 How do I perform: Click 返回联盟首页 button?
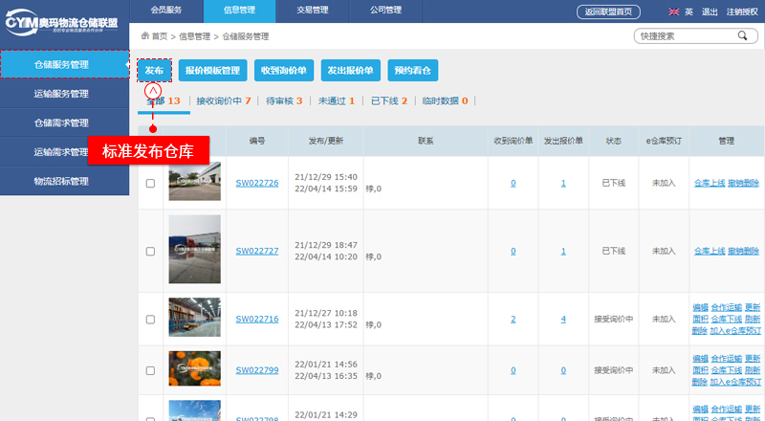(609, 11)
